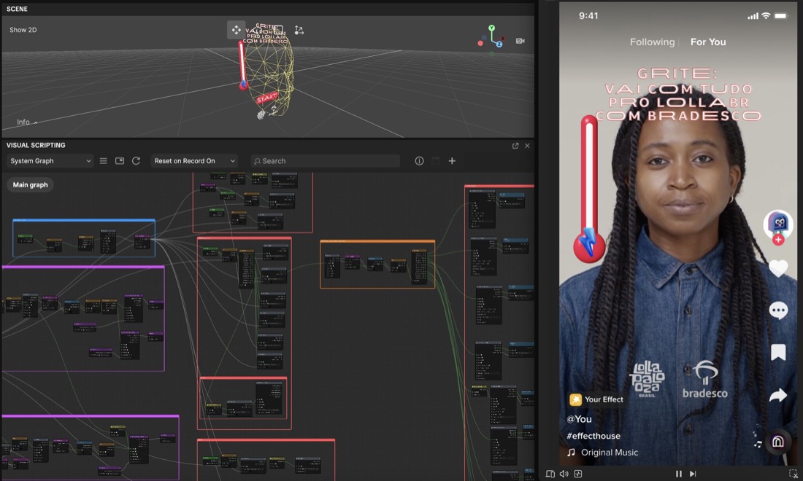Click the refresh graph icon
803x481 pixels.
click(137, 161)
